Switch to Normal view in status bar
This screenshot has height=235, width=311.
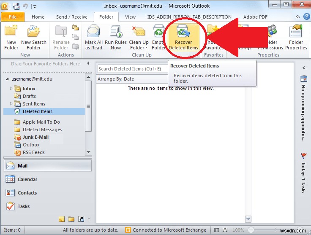(216, 230)
